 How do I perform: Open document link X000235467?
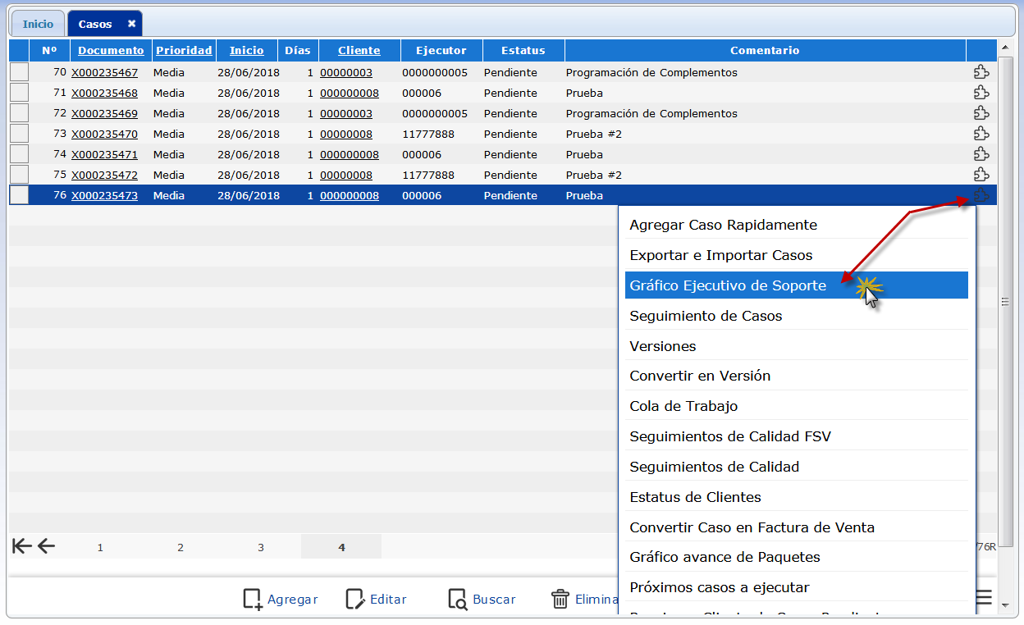104,72
